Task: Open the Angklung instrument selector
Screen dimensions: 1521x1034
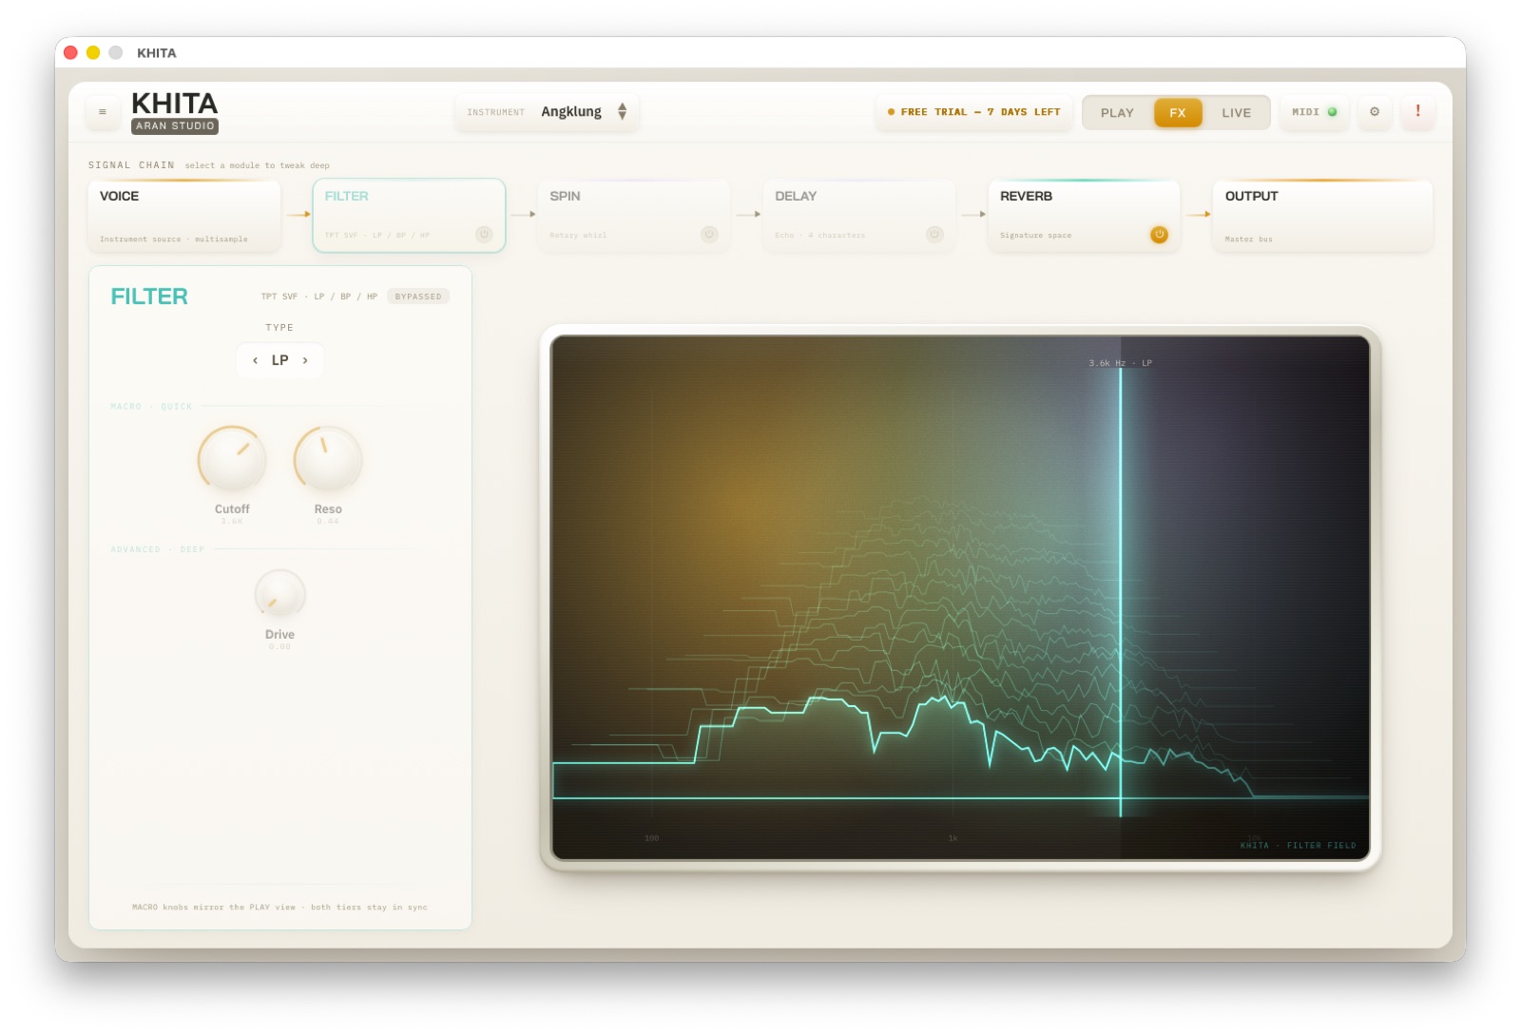Action: coord(547,112)
